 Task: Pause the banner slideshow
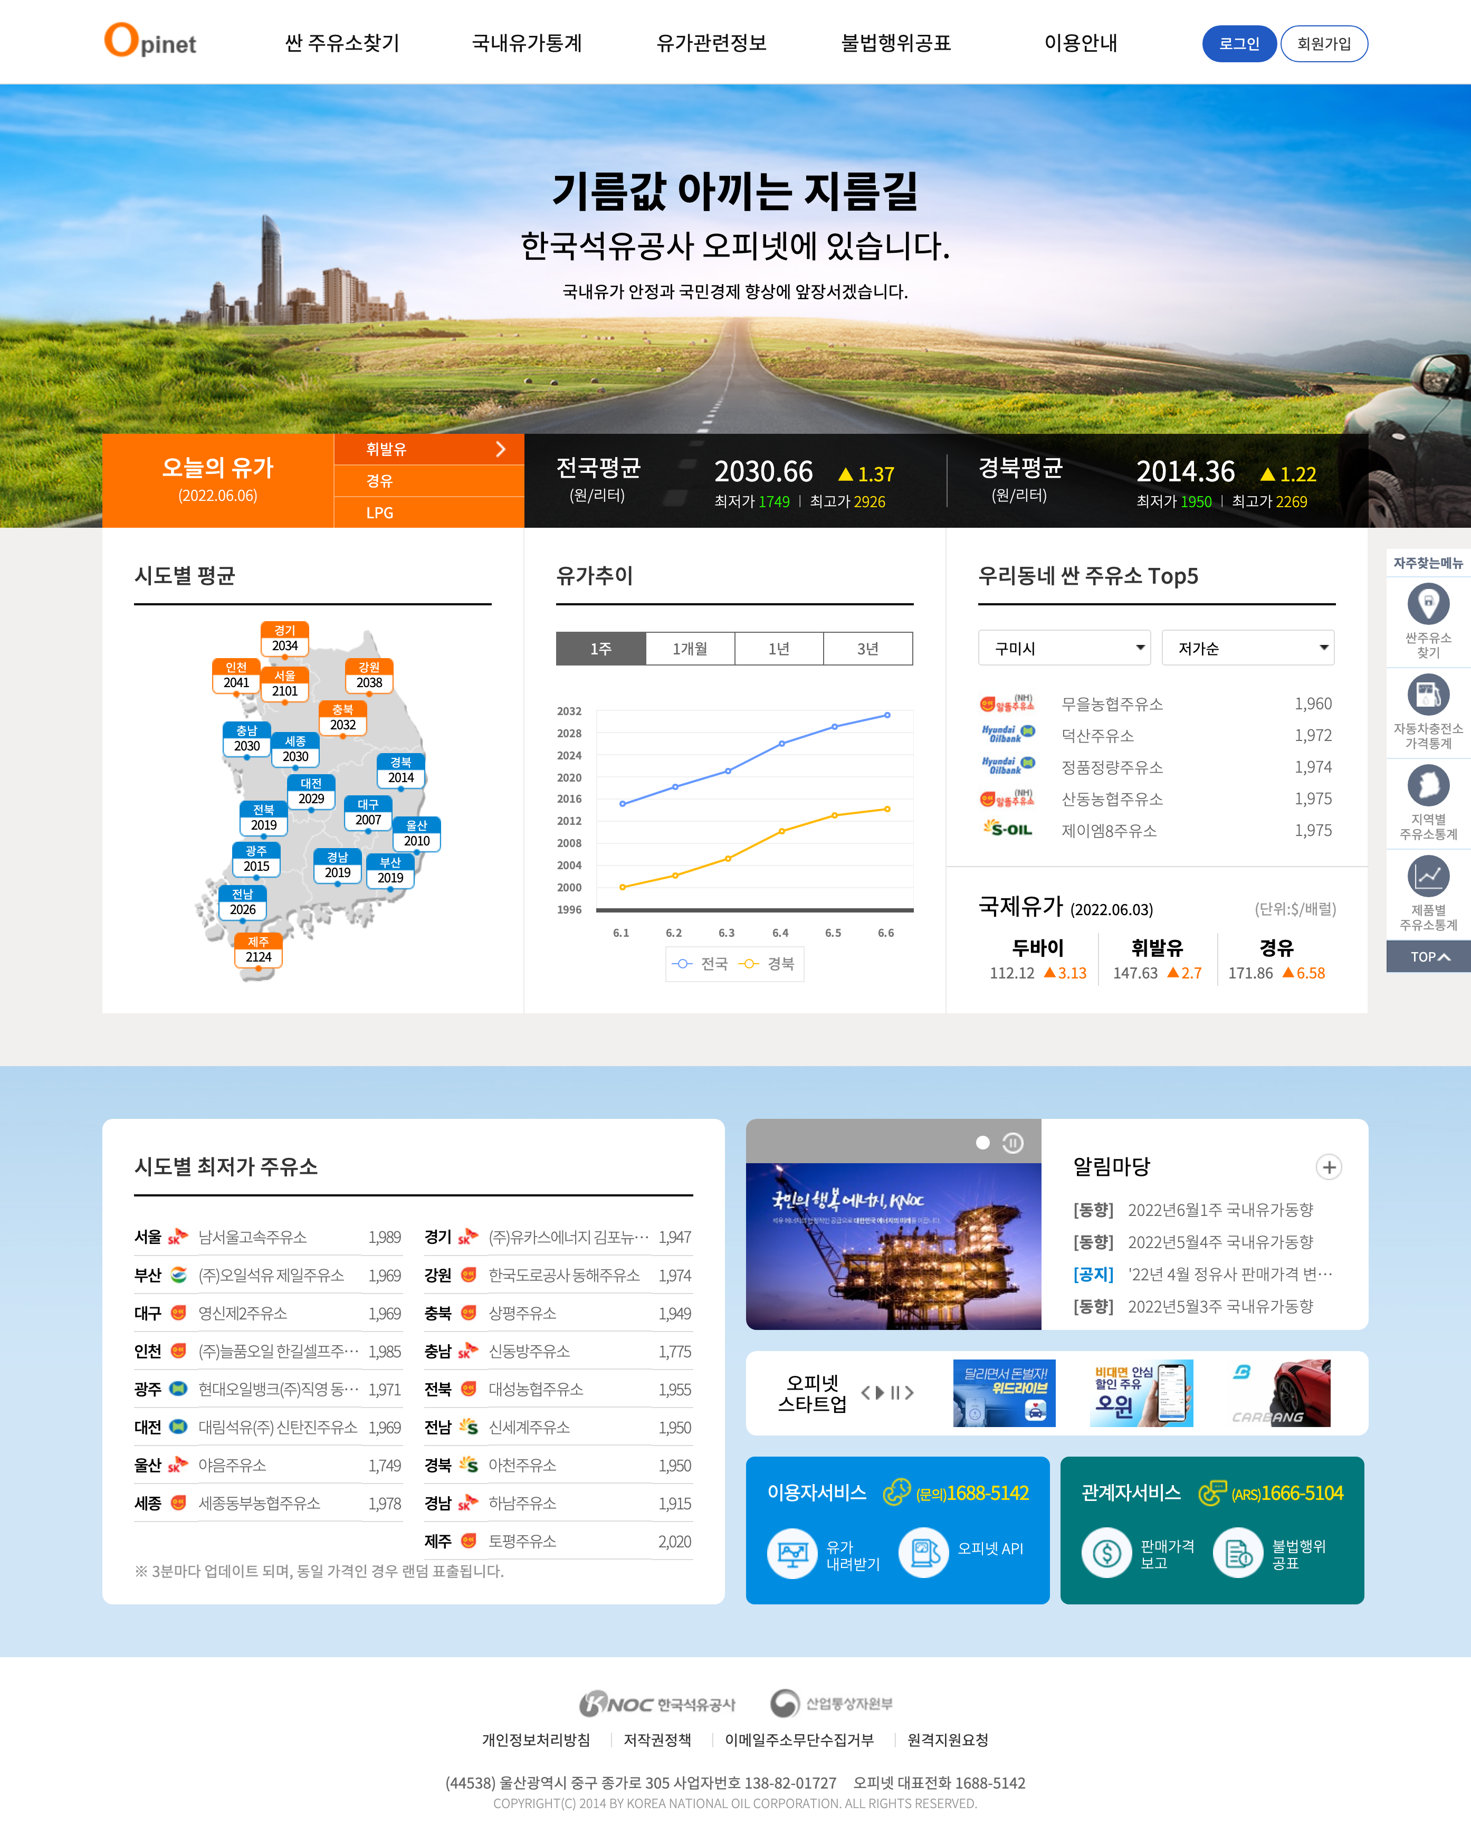[1012, 1143]
